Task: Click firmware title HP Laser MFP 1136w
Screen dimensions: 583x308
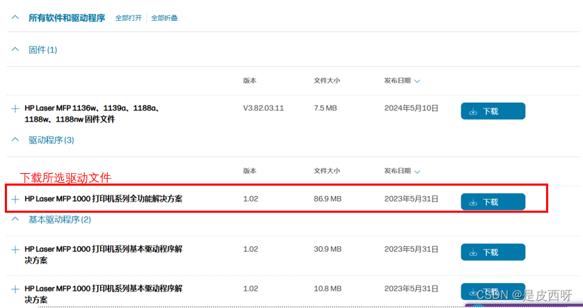Action: pyautogui.click(x=93, y=114)
